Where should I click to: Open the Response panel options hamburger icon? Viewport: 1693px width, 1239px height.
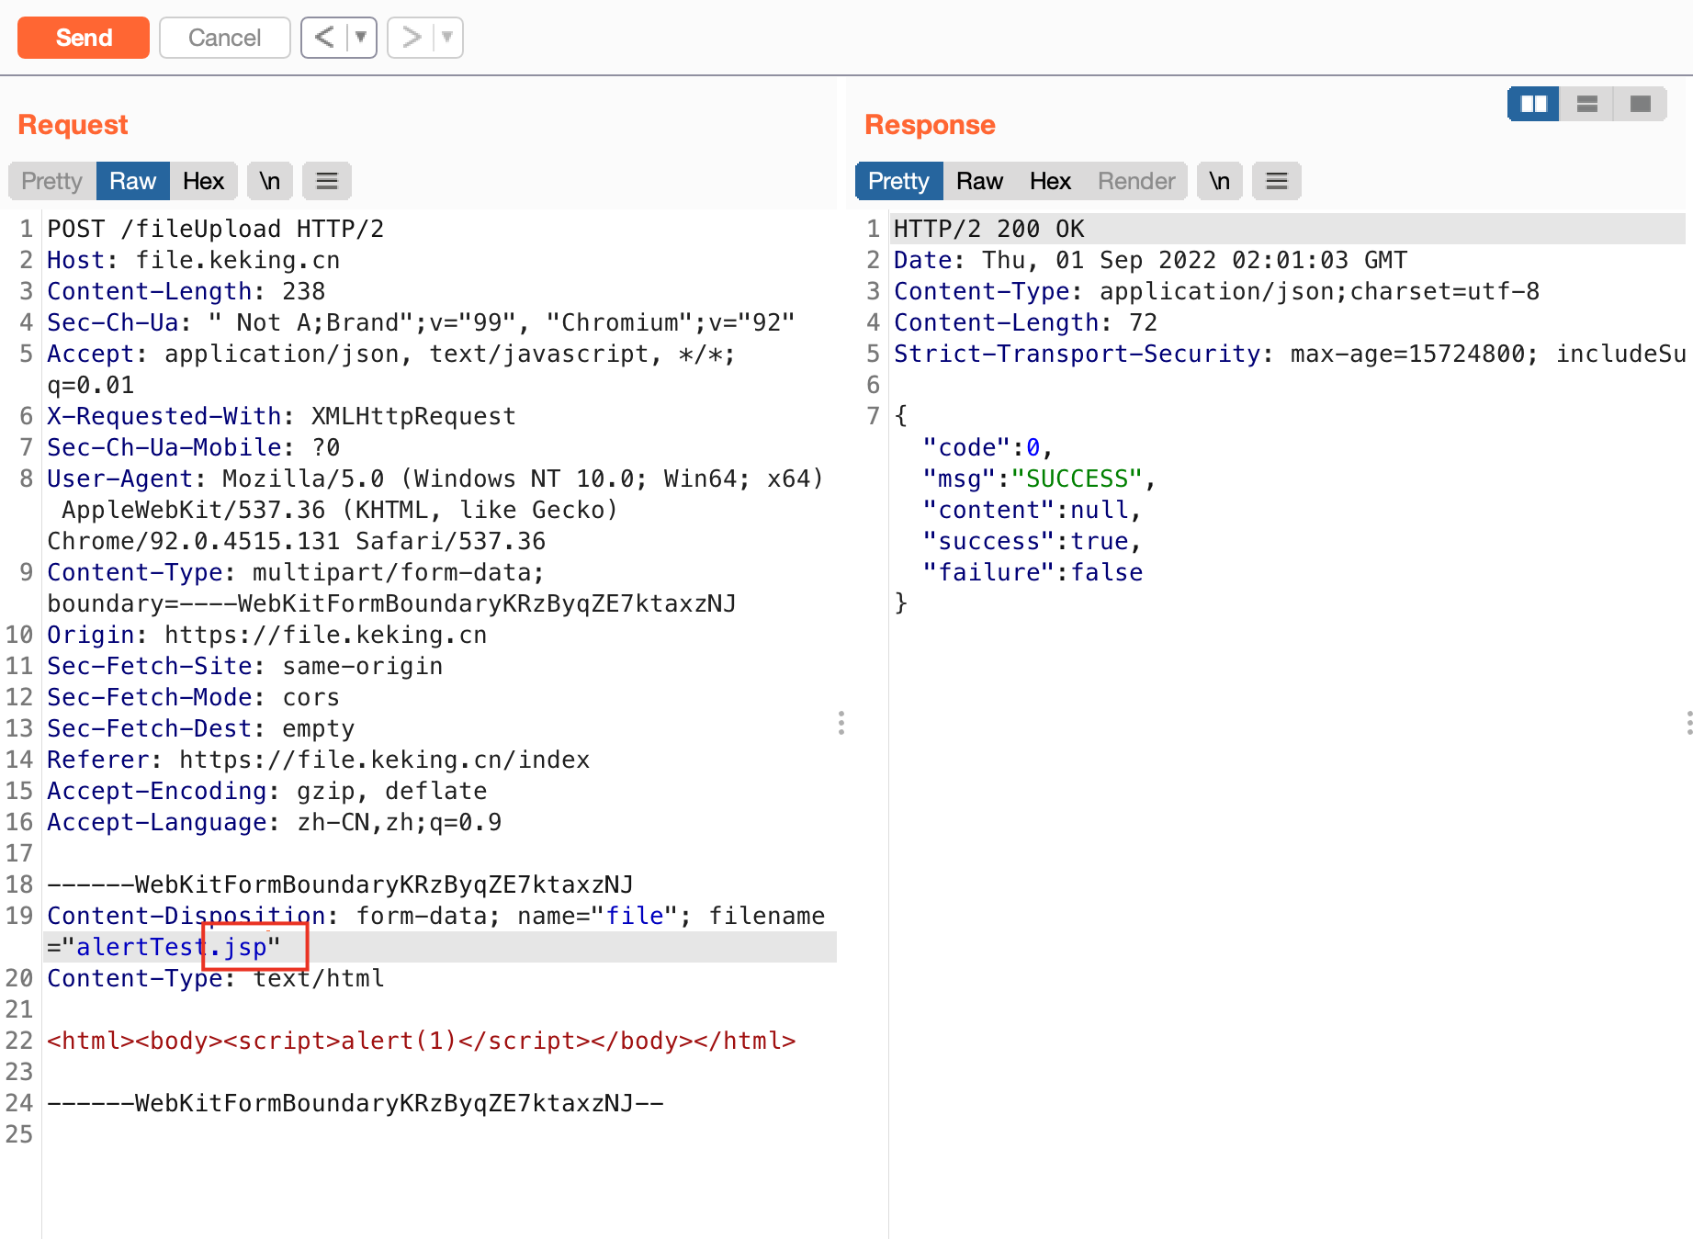pos(1276,181)
